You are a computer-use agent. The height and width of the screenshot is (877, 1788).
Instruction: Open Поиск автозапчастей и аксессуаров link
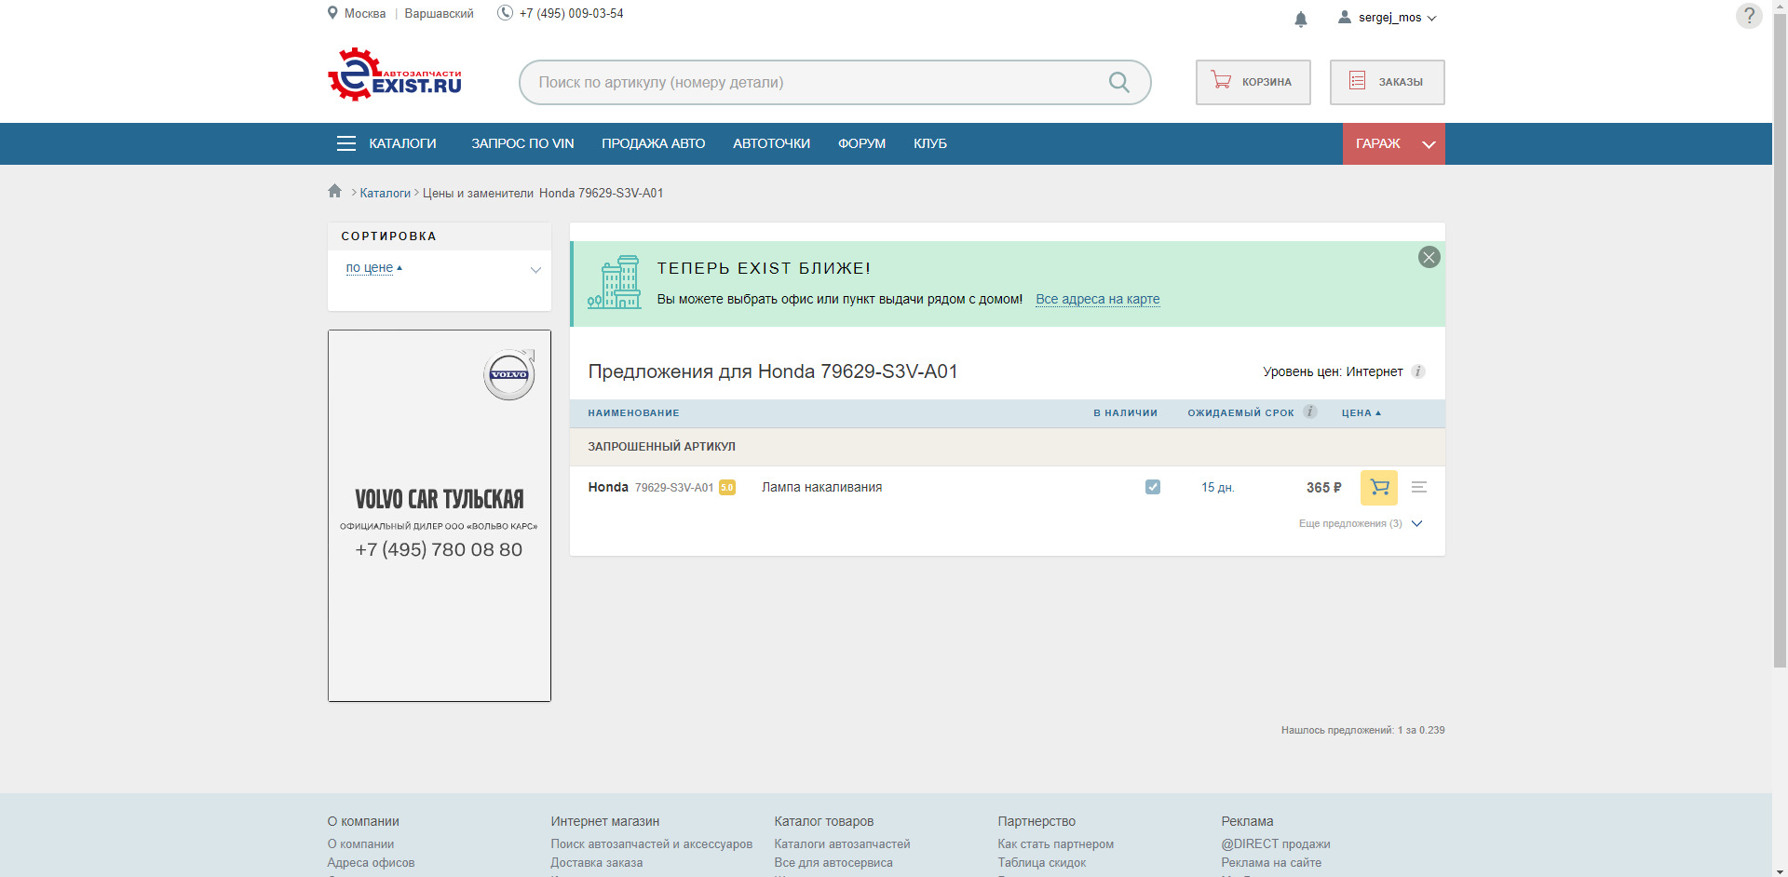651,843
